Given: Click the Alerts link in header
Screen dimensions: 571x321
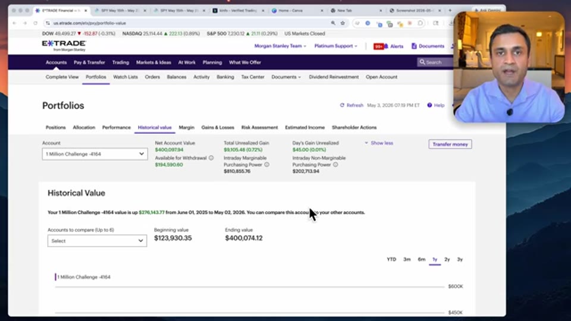Looking at the screenshot, I should coord(397,46).
